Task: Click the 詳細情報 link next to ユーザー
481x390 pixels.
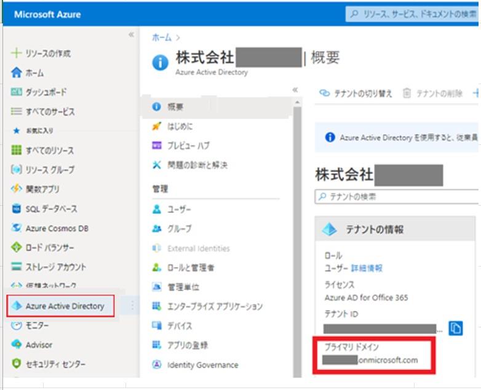Action: pos(367,268)
